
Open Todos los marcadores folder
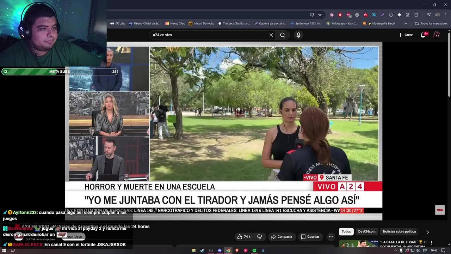[431, 24]
